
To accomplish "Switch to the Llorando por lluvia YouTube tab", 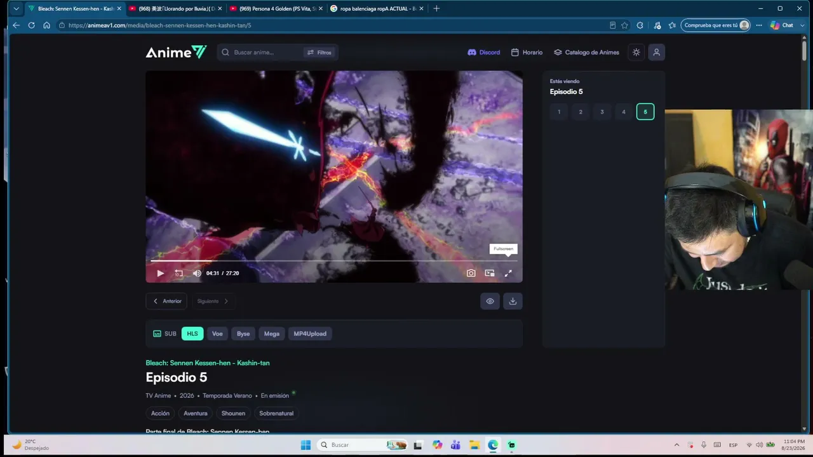I will coord(175,9).
